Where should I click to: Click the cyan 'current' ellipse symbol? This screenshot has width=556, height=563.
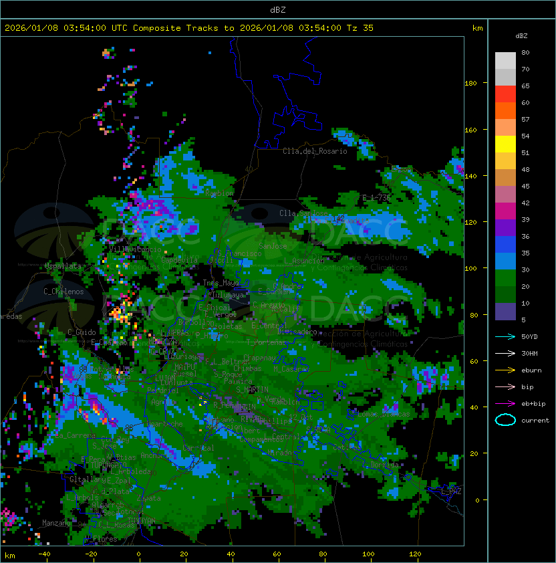click(505, 420)
